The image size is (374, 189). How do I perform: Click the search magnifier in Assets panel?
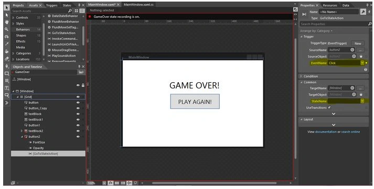coord(70,10)
